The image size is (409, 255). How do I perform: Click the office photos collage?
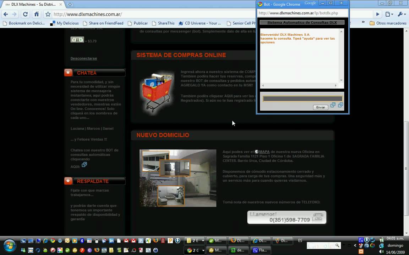178,178
